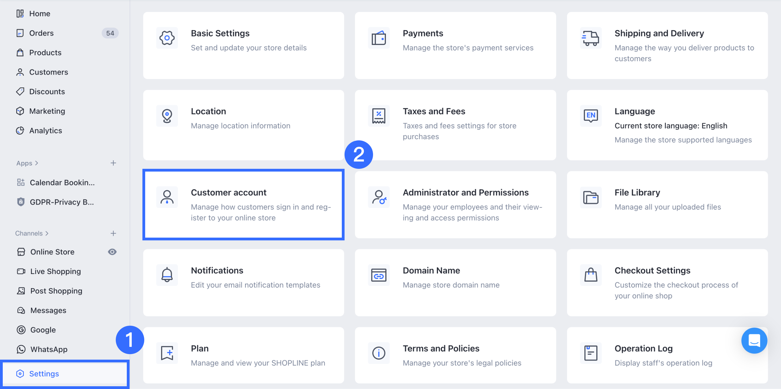The height and width of the screenshot is (389, 781).
Task: Click the Notifications bell icon
Action: point(167,275)
